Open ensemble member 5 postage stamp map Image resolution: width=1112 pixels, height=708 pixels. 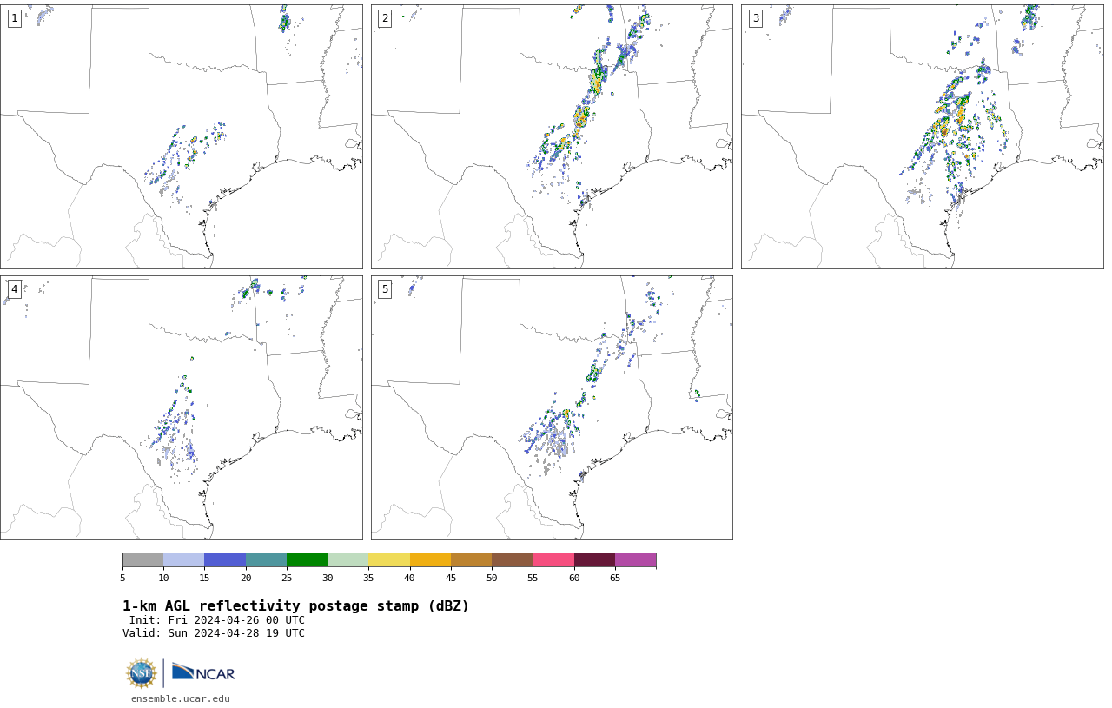pyautogui.click(x=552, y=407)
